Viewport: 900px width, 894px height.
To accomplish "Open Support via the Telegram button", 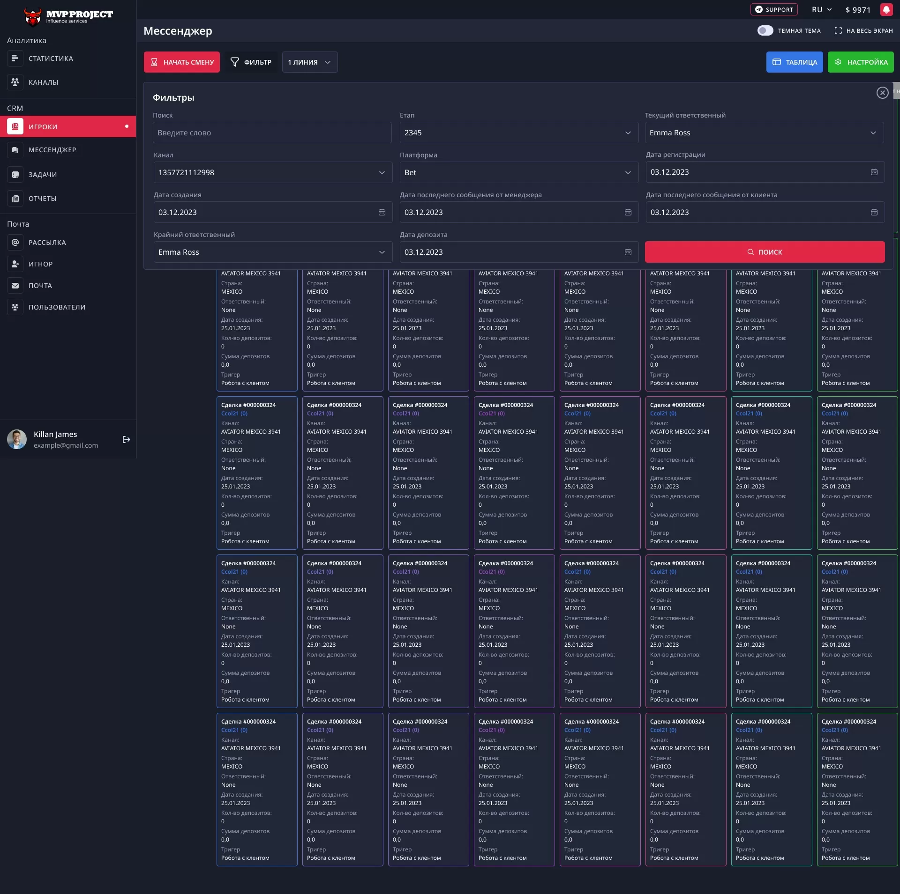I will [773, 9].
